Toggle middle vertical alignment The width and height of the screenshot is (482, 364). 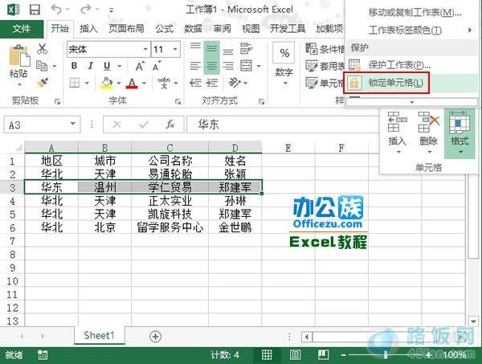pos(211,48)
